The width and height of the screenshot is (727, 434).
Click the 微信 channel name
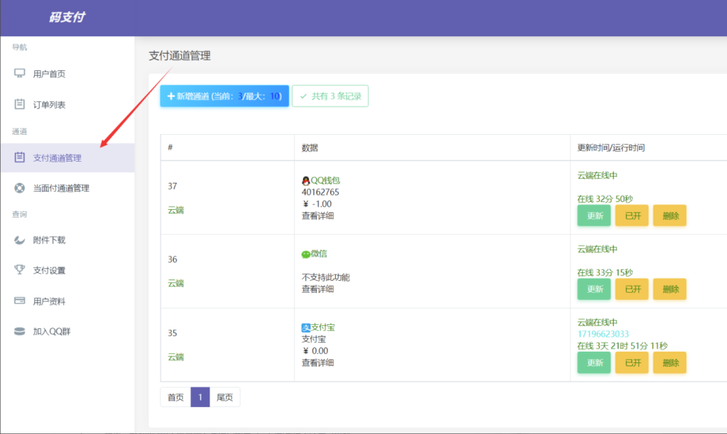coord(319,253)
